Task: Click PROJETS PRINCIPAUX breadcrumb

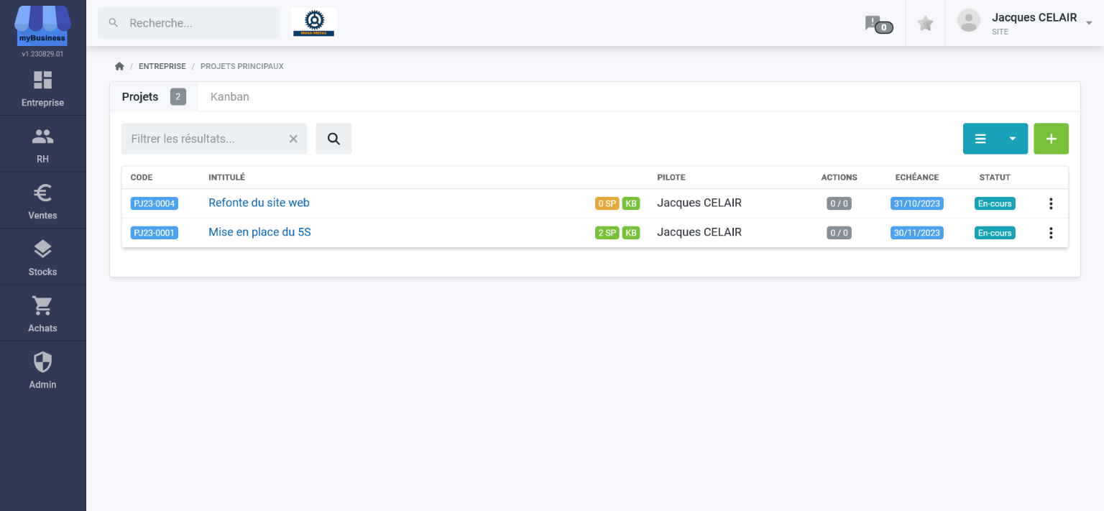Action: point(242,66)
